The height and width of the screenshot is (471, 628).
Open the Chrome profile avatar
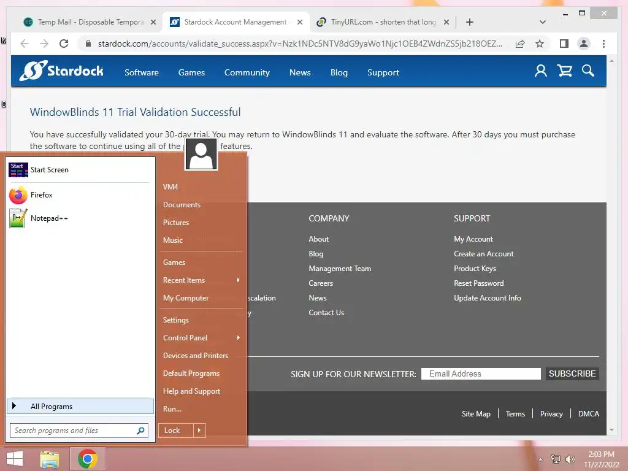(x=584, y=44)
